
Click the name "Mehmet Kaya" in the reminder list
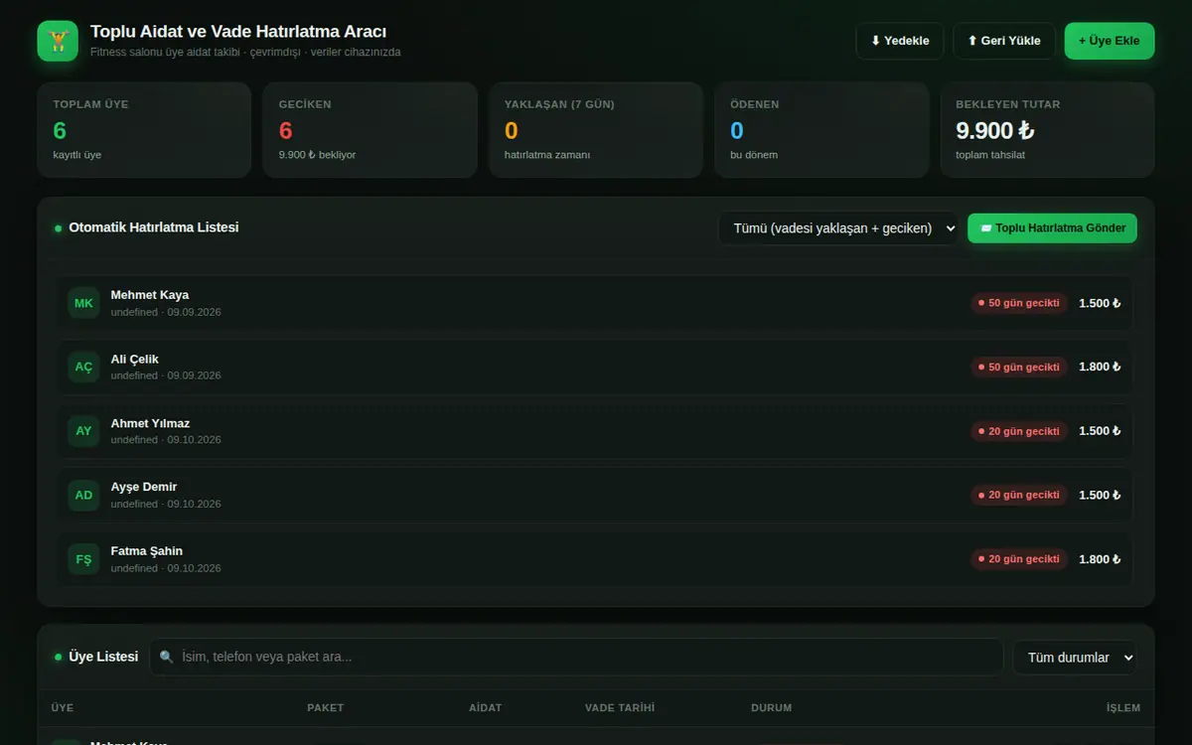(x=150, y=295)
